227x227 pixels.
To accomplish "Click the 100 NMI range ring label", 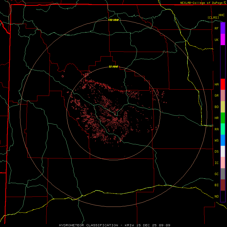I will [113, 20].
